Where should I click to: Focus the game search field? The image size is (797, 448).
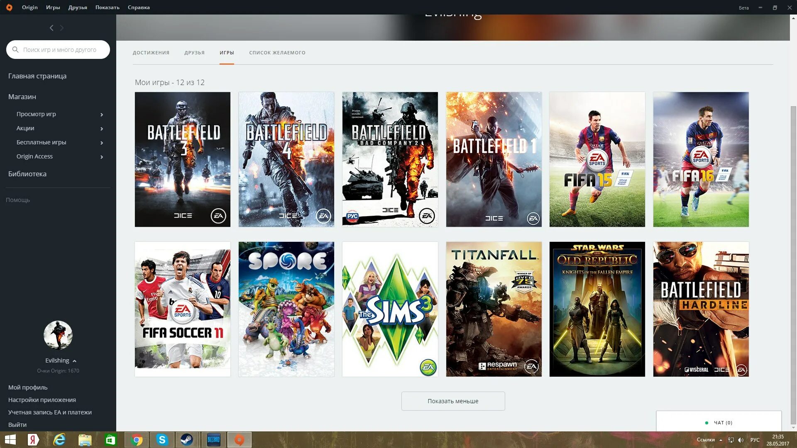coord(58,49)
